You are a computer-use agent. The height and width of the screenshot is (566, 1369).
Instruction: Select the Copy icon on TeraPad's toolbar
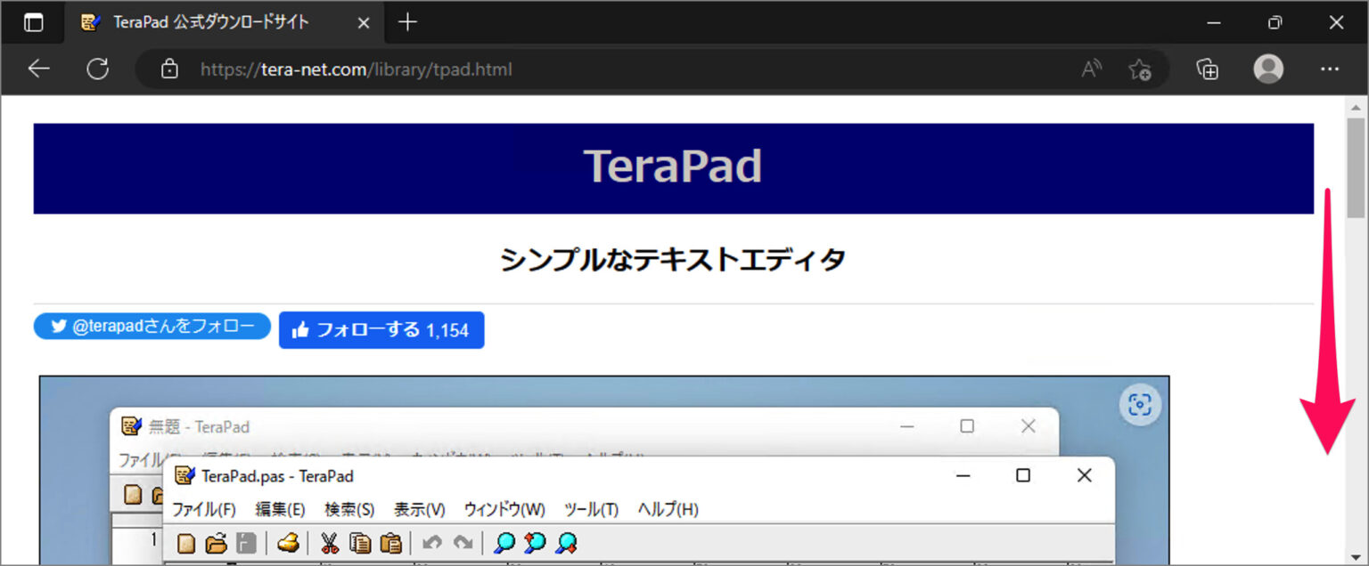(360, 543)
